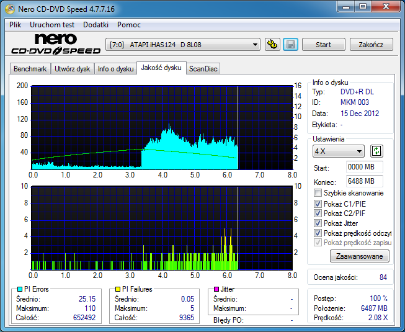Open the Dodatki menu
405x332 pixels.
(96, 25)
